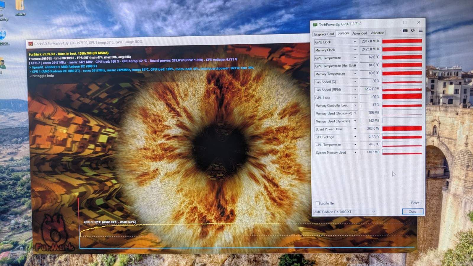This screenshot has height=266, width=473.
Task: Click the Memory Temperature 80.0 °C value
Action: 370,73
